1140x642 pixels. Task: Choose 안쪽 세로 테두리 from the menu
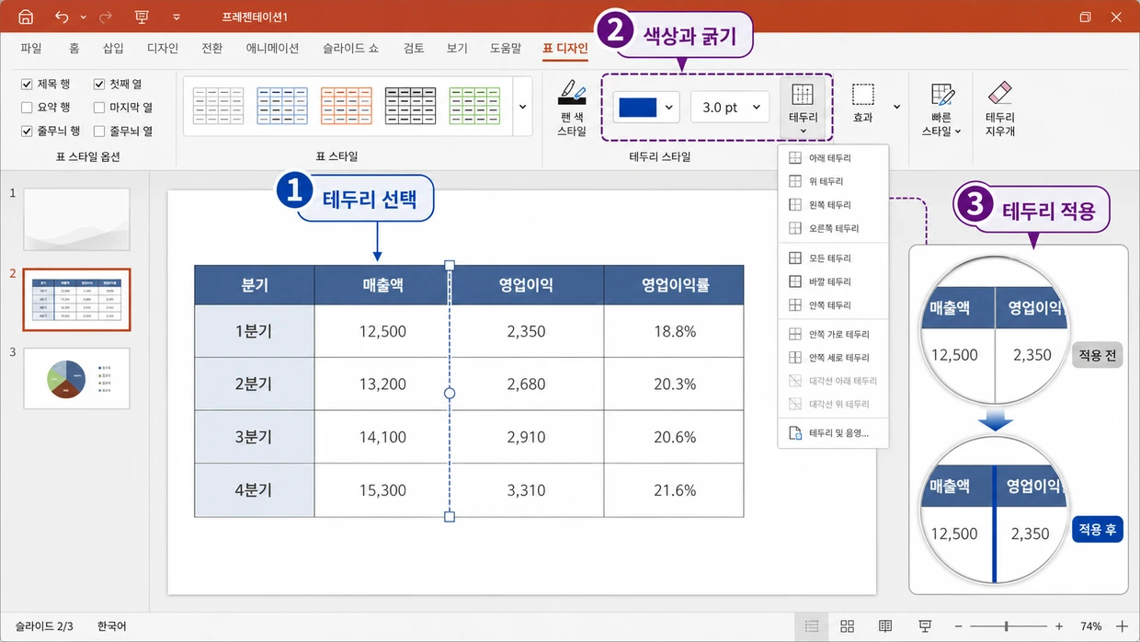point(833,358)
